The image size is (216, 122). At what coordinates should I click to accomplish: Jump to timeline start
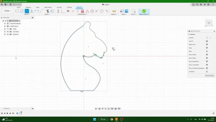click(x=2, y=113)
